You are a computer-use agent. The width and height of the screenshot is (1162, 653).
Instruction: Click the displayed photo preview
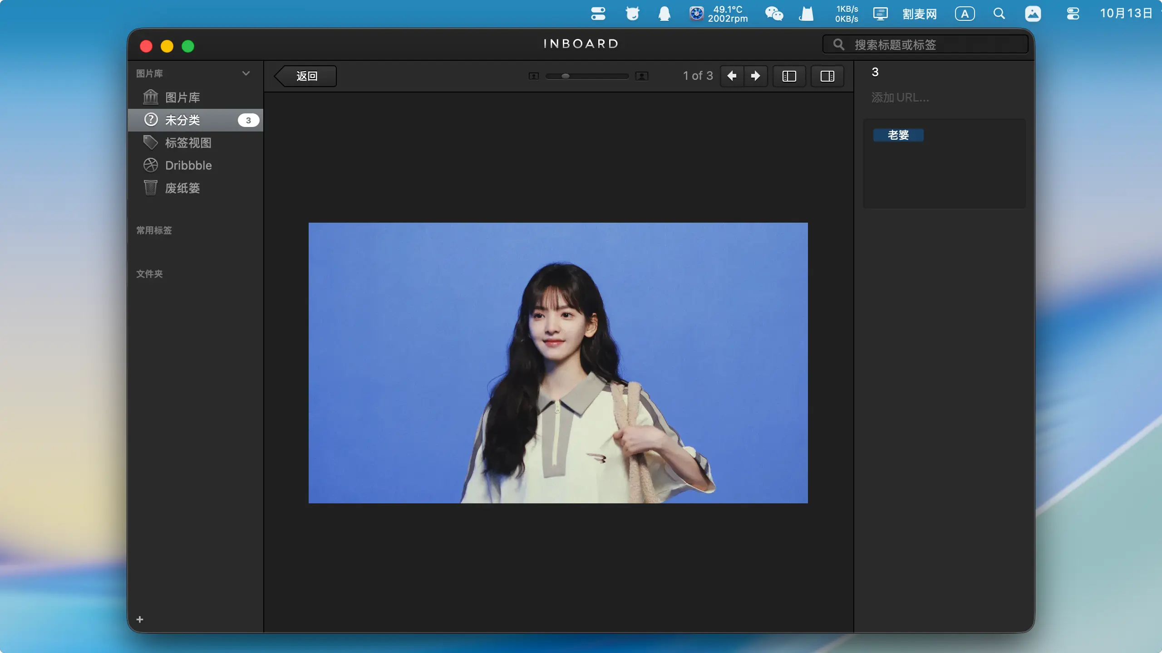tap(558, 363)
